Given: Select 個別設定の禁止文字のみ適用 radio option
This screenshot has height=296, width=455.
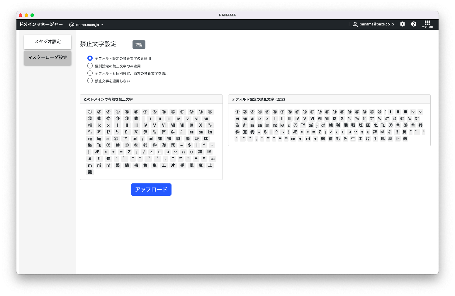Looking at the screenshot, I should [90, 66].
